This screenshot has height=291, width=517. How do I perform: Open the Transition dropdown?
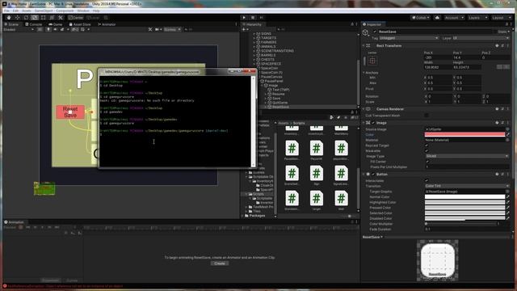pyautogui.click(x=467, y=186)
